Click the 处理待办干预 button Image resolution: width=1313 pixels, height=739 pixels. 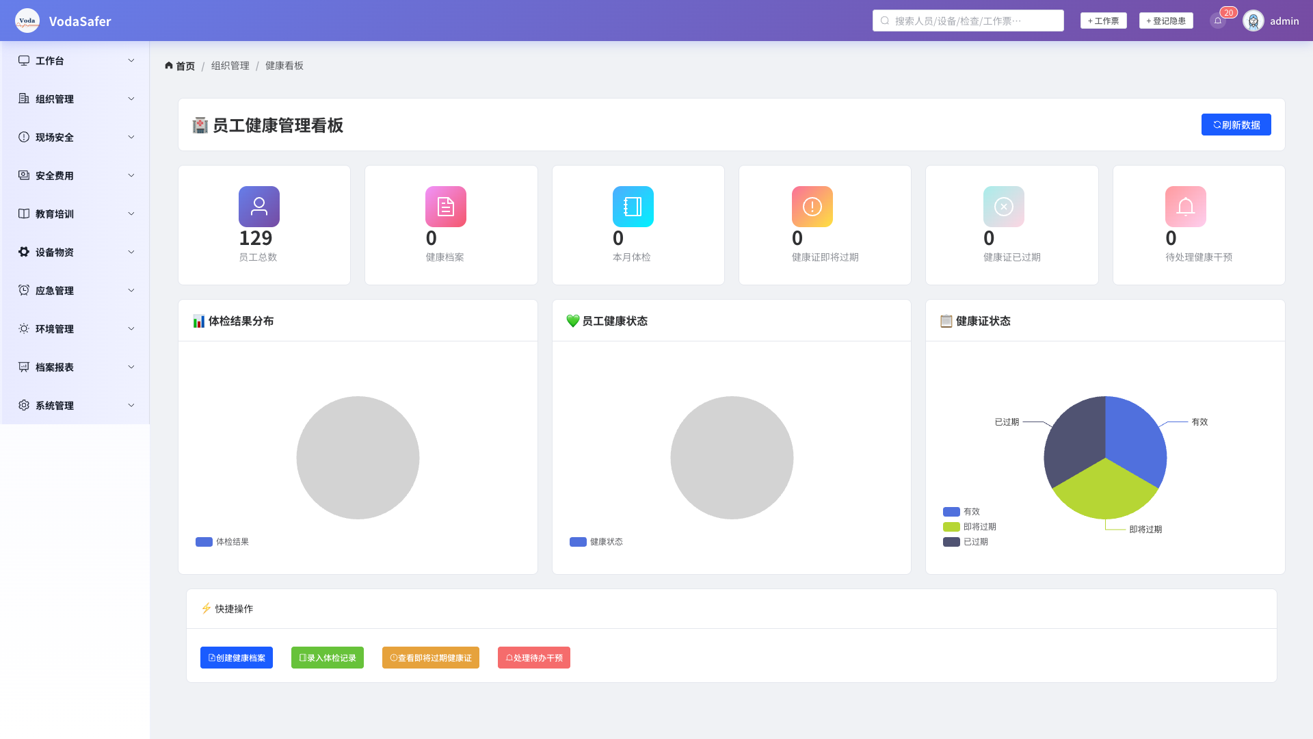tap(534, 658)
